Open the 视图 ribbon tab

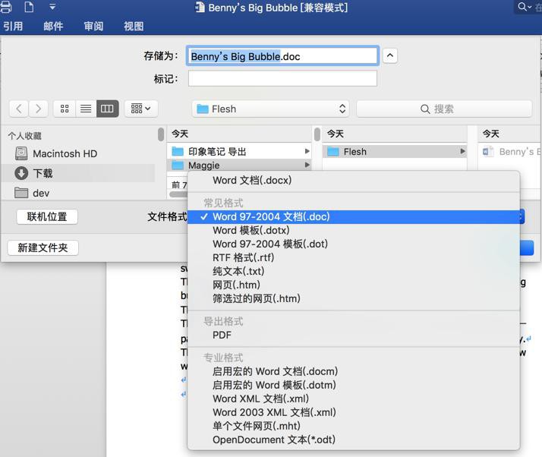pyautogui.click(x=134, y=26)
